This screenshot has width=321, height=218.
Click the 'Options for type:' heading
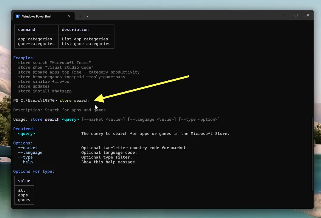34,171
